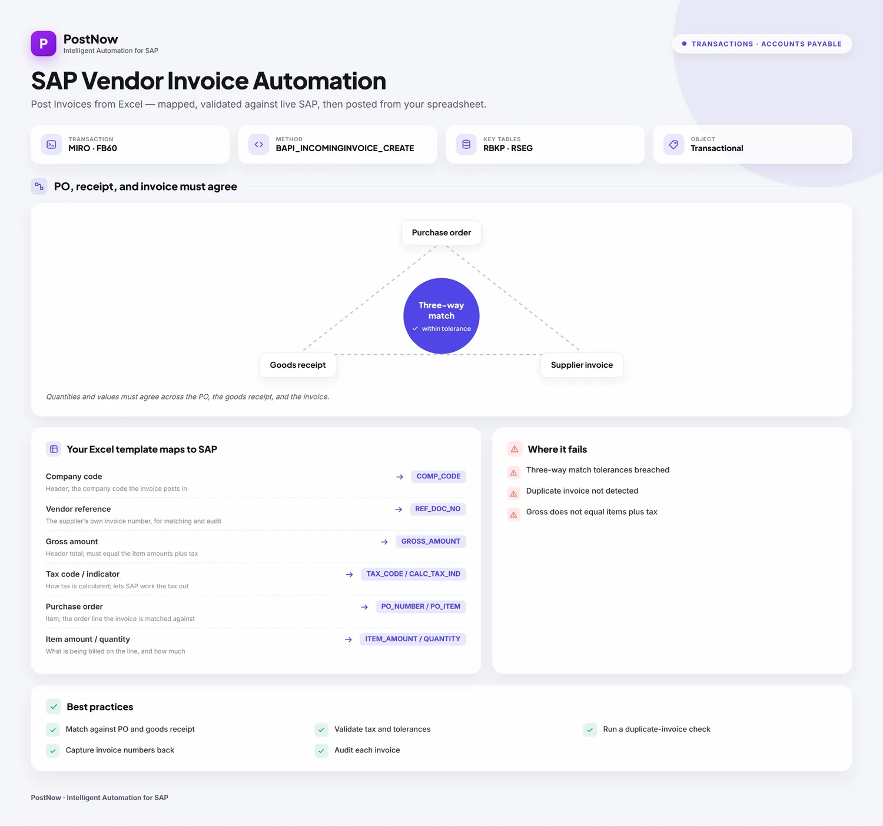
Task: Click the PO_NUMBER / PO_ITEM field chip
Action: pyautogui.click(x=421, y=607)
